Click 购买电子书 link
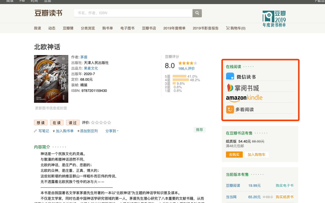Viewport: 325px width, 203px height. [285, 185]
